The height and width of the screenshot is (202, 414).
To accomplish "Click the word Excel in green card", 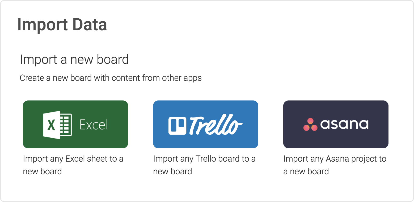I will (x=94, y=125).
